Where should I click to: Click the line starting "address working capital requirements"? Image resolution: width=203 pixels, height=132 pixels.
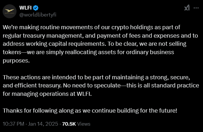(x=95, y=44)
